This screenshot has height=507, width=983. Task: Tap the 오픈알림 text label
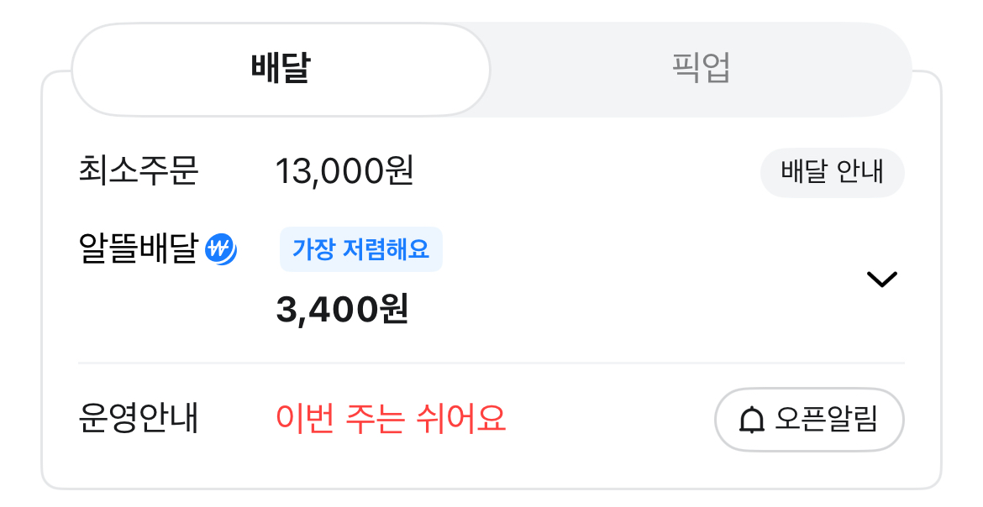point(827,420)
